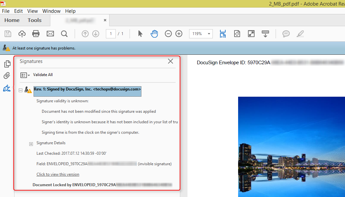Choose the arrow Selection tool
The height and width of the screenshot is (197, 345).
point(140,34)
